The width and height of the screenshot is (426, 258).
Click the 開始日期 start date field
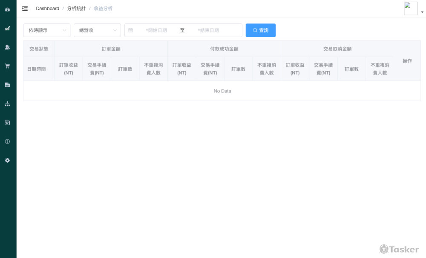click(x=156, y=30)
